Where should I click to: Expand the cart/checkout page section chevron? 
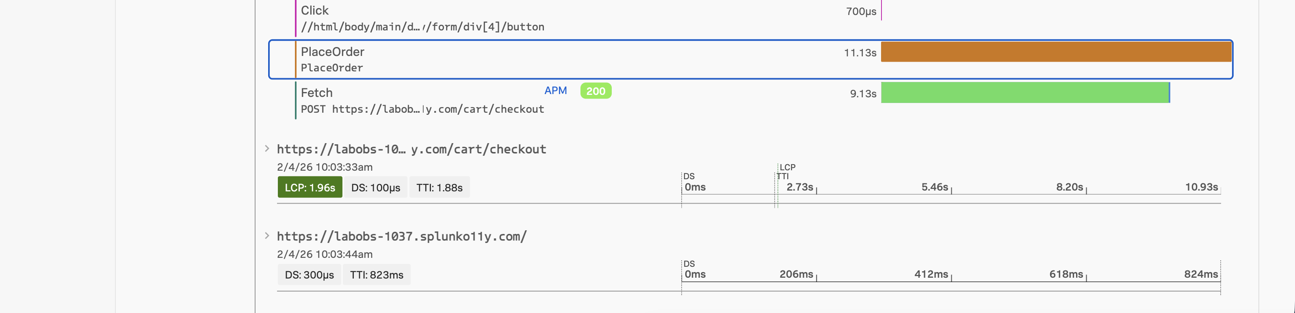pyautogui.click(x=267, y=148)
